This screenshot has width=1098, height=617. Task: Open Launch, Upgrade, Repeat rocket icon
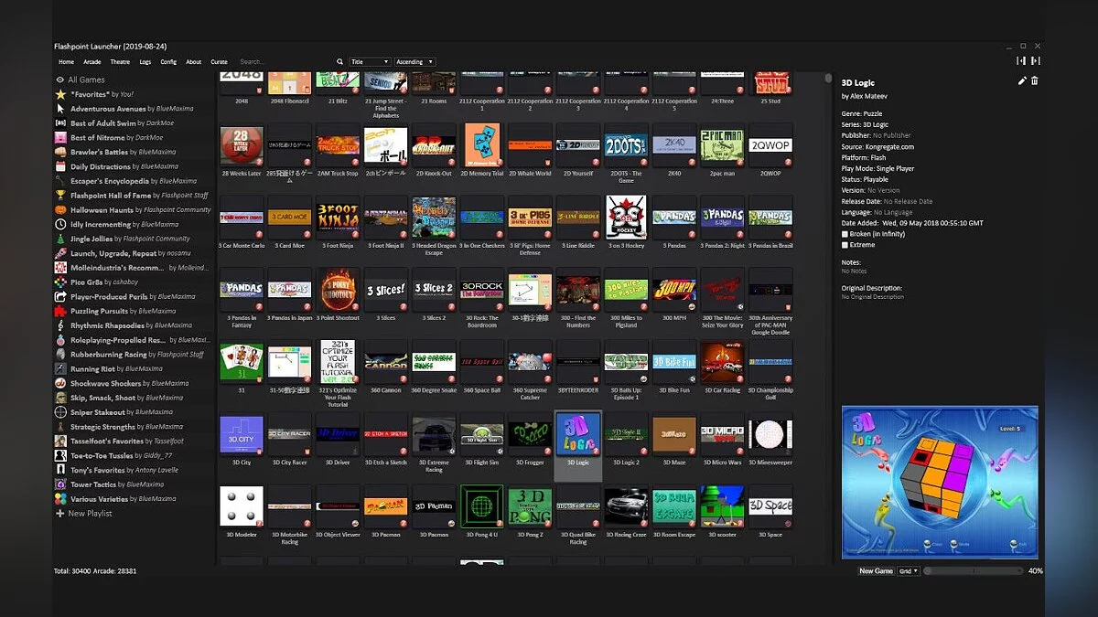[x=60, y=253]
